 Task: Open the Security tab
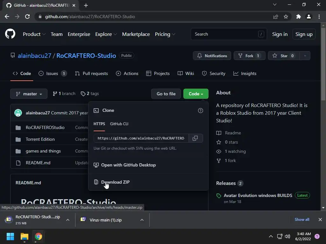point(214,73)
